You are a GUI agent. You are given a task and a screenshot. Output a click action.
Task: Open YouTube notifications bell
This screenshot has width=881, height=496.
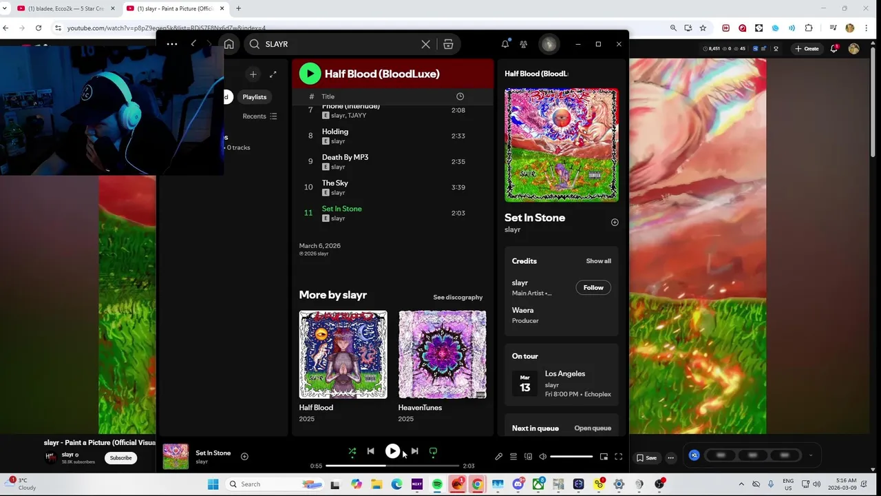[x=834, y=49]
